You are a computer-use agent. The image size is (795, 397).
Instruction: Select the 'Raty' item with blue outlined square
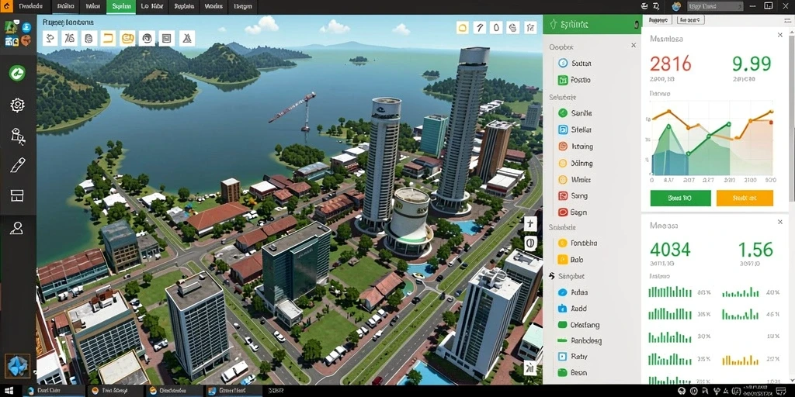[573, 357]
